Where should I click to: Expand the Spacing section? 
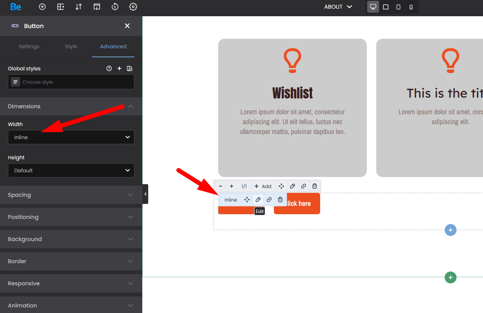(x=71, y=195)
